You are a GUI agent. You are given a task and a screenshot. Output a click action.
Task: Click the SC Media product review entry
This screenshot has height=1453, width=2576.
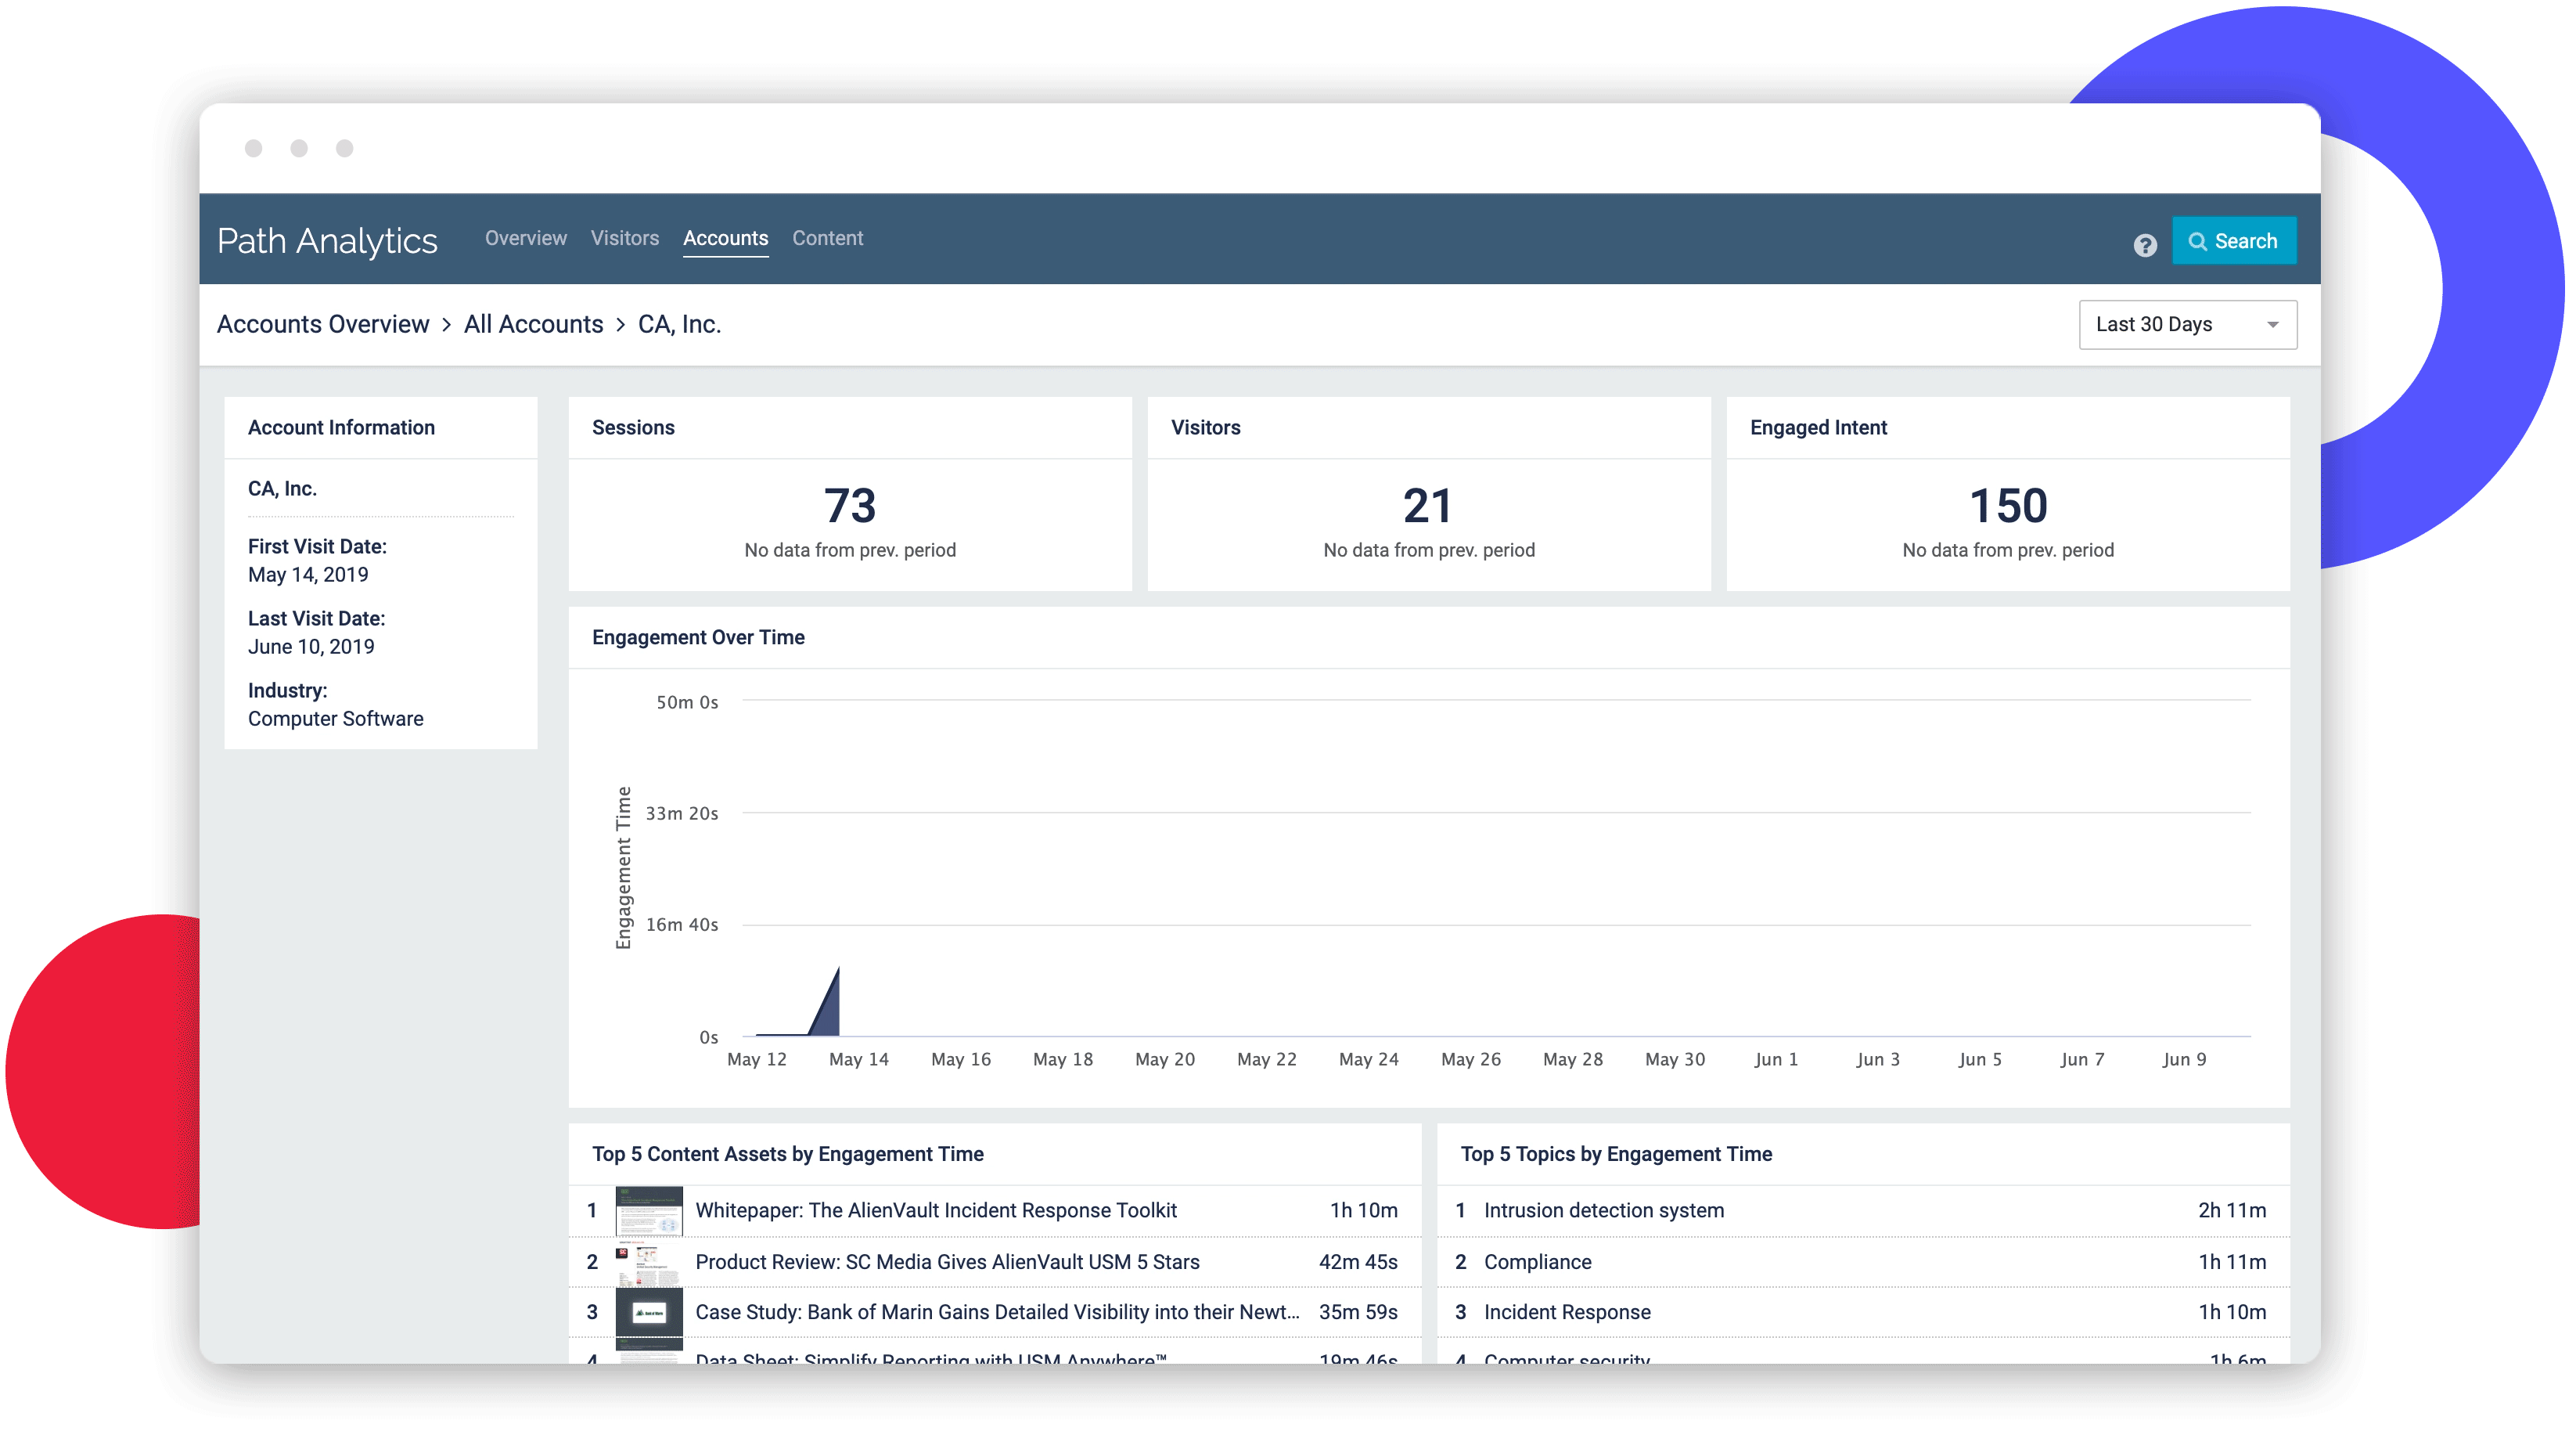pyautogui.click(x=947, y=1262)
